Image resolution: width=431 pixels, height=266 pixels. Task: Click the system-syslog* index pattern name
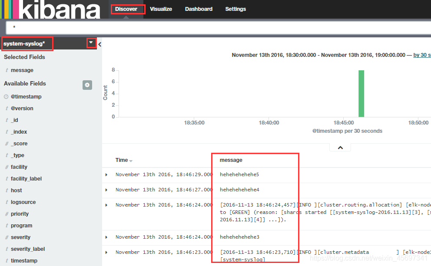click(x=24, y=44)
